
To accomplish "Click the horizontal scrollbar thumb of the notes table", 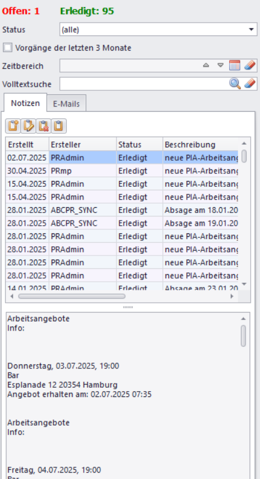I will (71, 296).
